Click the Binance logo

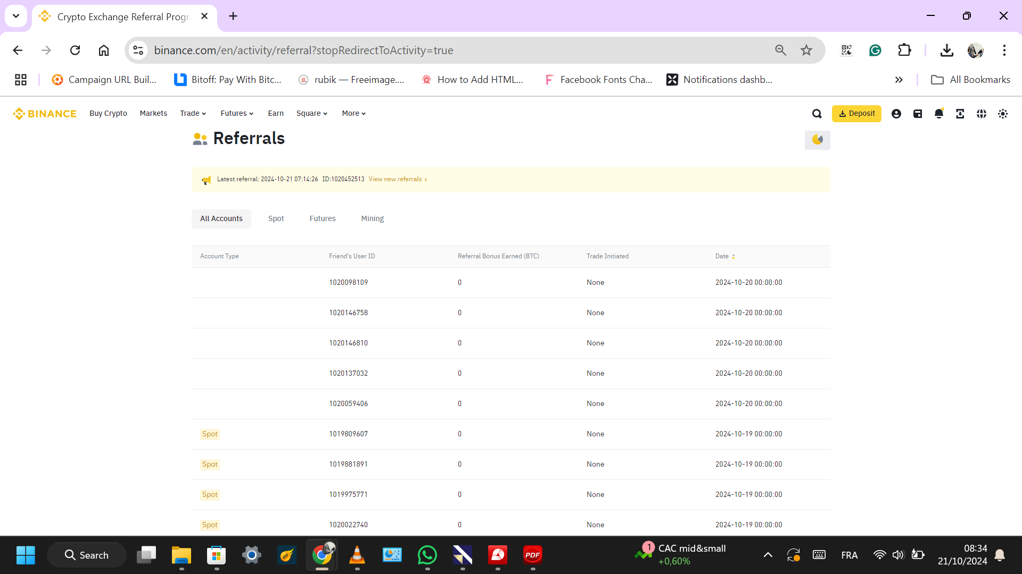coord(45,114)
